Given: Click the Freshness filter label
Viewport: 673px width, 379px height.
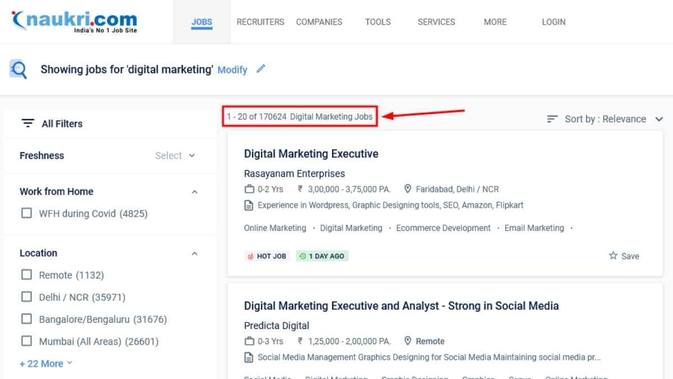Looking at the screenshot, I should tap(42, 156).
